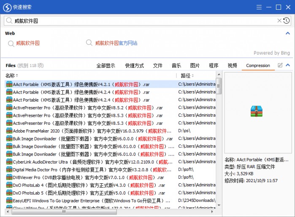This screenshot has width=295, height=217.
Task: Click RAR icon of DxO PhotoLab 5
Action: [x=9, y=193]
